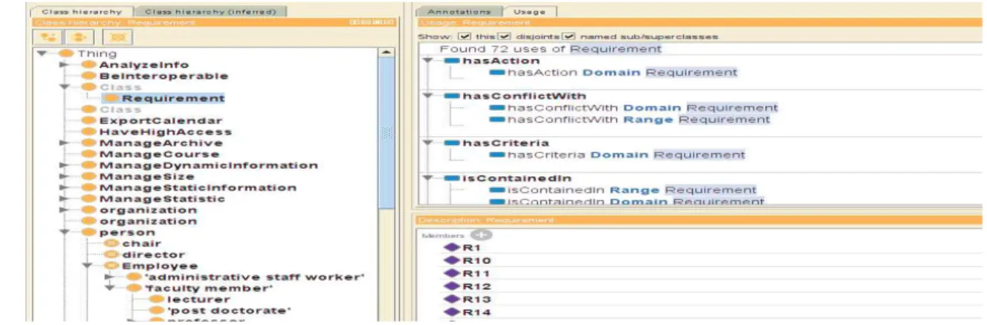The width and height of the screenshot is (987, 325).
Task: Expand the ManageDynamicInformation class
Action: [65, 165]
